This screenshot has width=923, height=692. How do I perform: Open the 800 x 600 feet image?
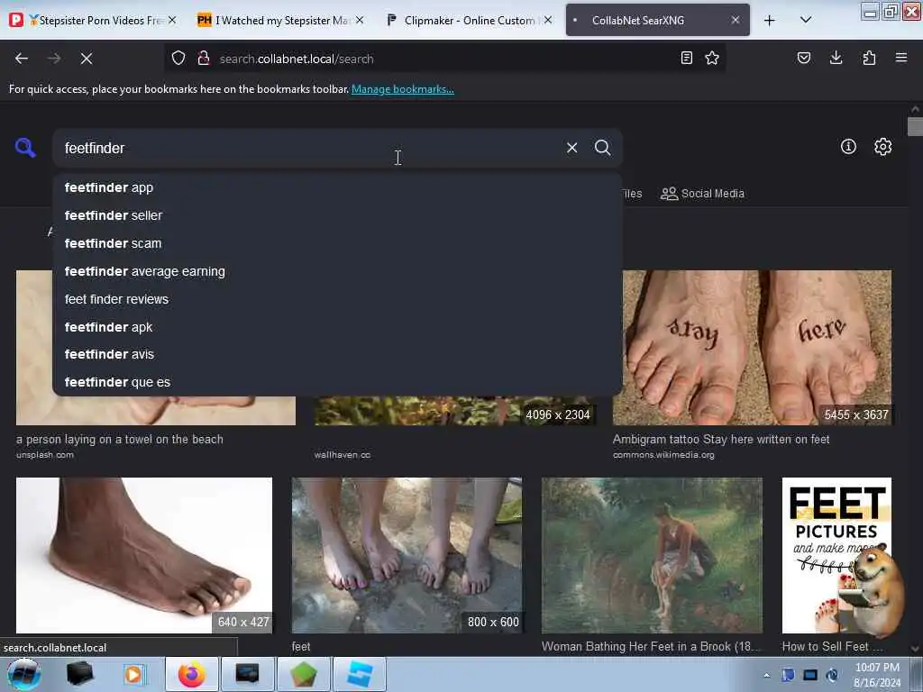tap(407, 555)
